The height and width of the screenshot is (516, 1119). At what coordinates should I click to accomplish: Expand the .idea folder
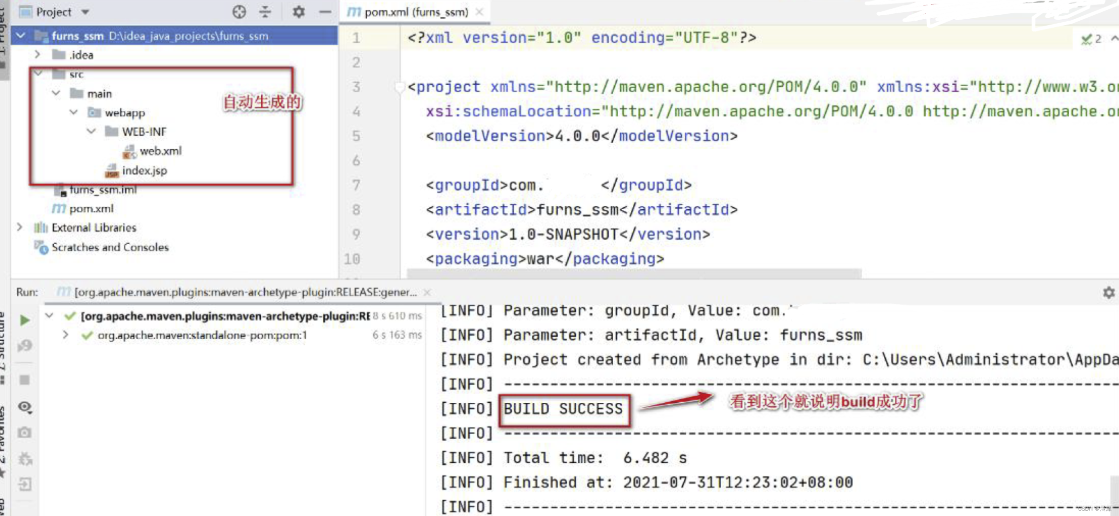tap(37, 54)
